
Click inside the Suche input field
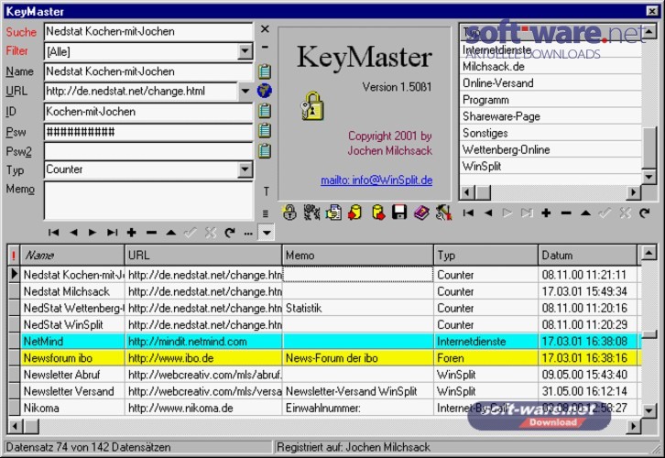(x=148, y=31)
